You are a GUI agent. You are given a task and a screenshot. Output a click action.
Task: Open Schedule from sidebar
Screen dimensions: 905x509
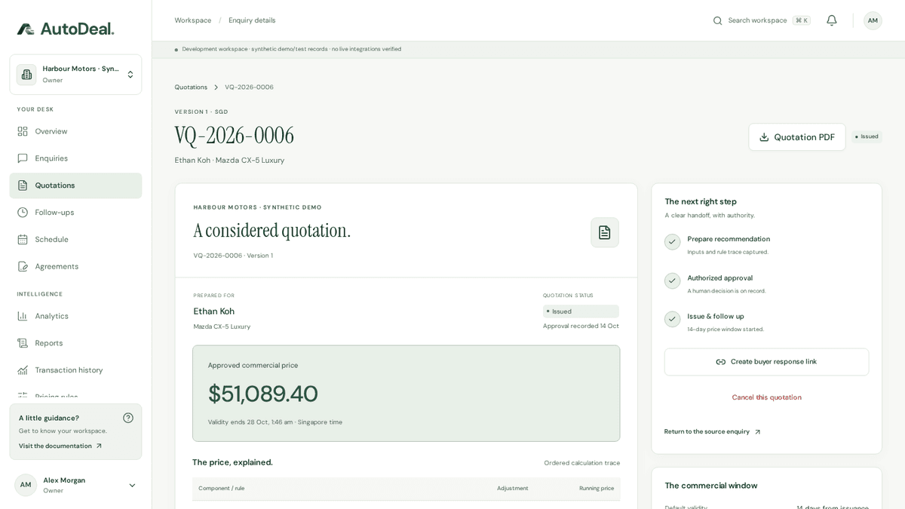click(x=75, y=239)
